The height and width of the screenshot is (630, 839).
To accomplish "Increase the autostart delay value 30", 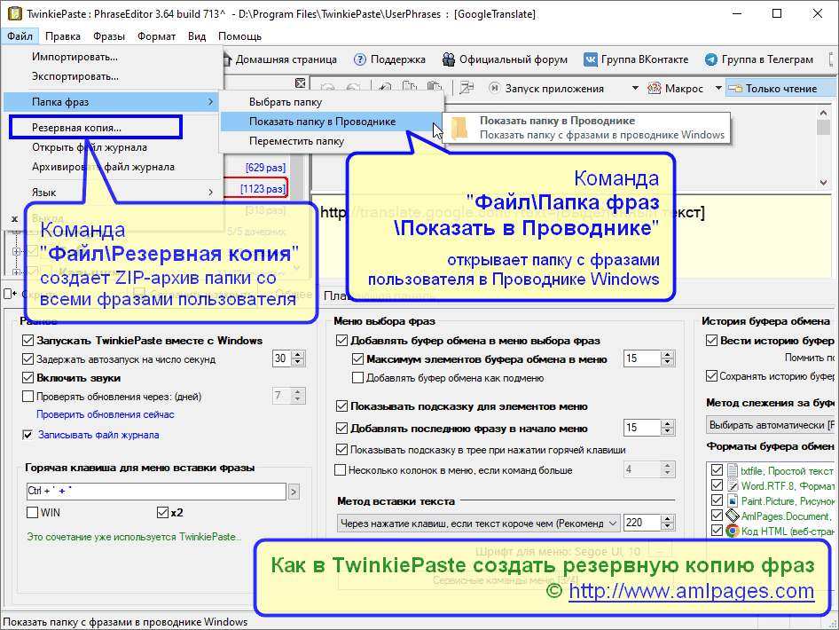I will (298, 355).
